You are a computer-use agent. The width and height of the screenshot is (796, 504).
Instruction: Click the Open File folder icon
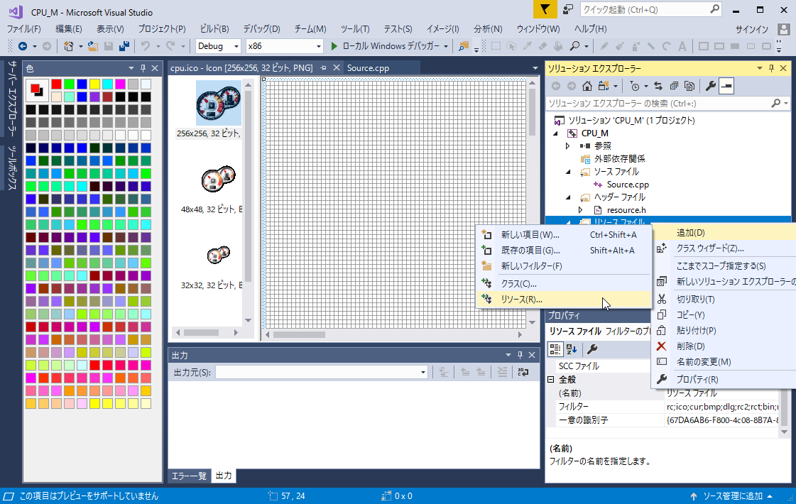[x=92, y=46]
